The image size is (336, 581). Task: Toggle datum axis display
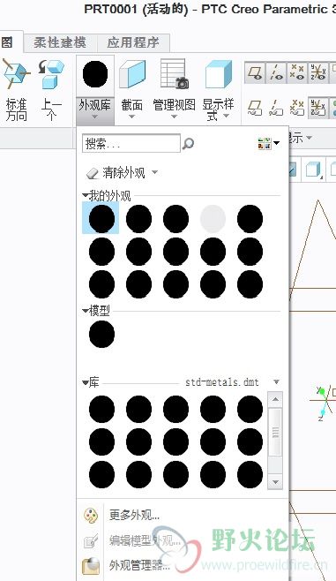(276, 72)
